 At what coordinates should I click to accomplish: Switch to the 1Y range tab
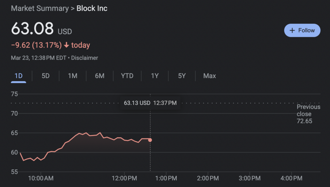[x=155, y=76]
